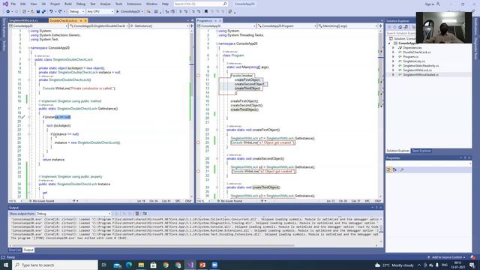Screen dimensions: 480x270
Task: Click the Navigate Backward icon in the toolbar
Action: [x=8, y=11]
